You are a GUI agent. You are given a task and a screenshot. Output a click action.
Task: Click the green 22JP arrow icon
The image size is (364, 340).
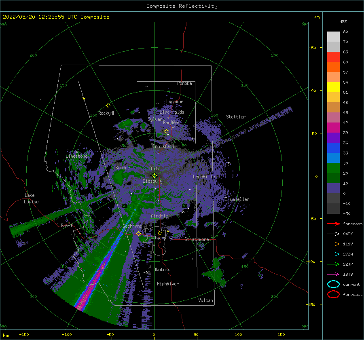click(333, 264)
